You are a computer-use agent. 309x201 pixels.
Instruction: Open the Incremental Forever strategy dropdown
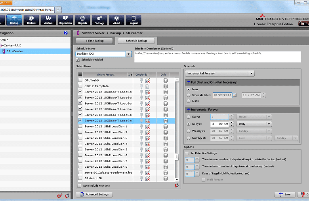tap(220, 74)
